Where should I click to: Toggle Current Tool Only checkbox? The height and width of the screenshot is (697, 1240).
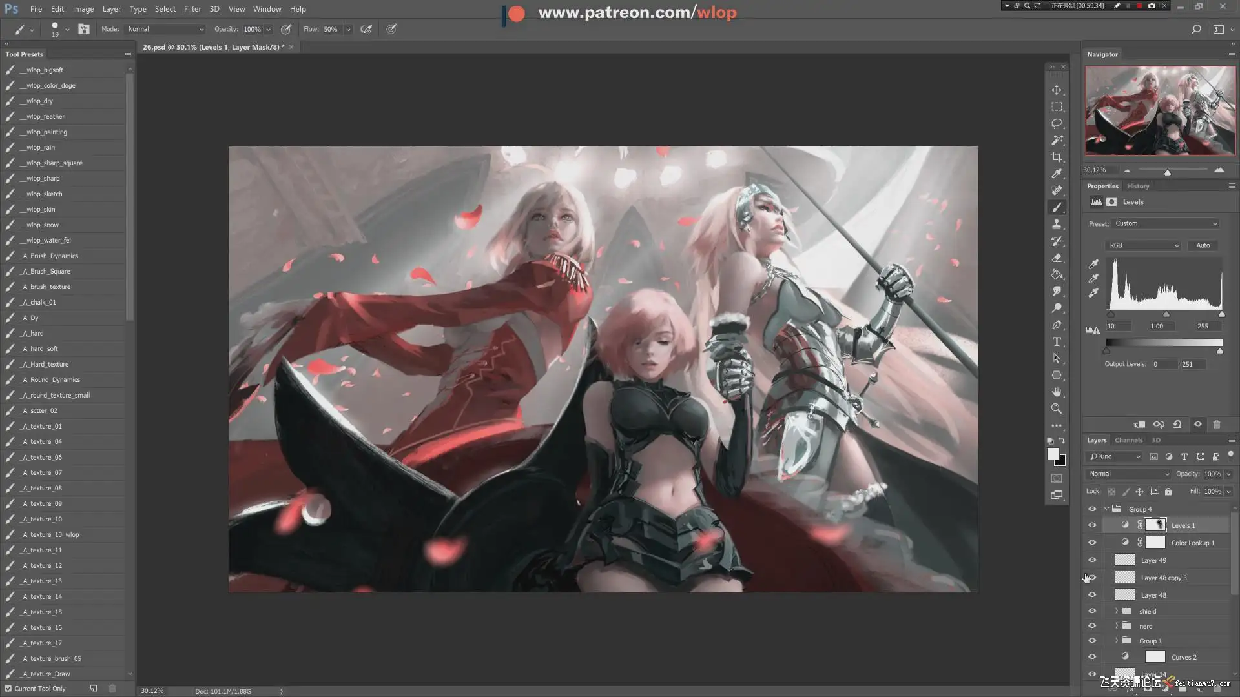[x=8, y=689]
